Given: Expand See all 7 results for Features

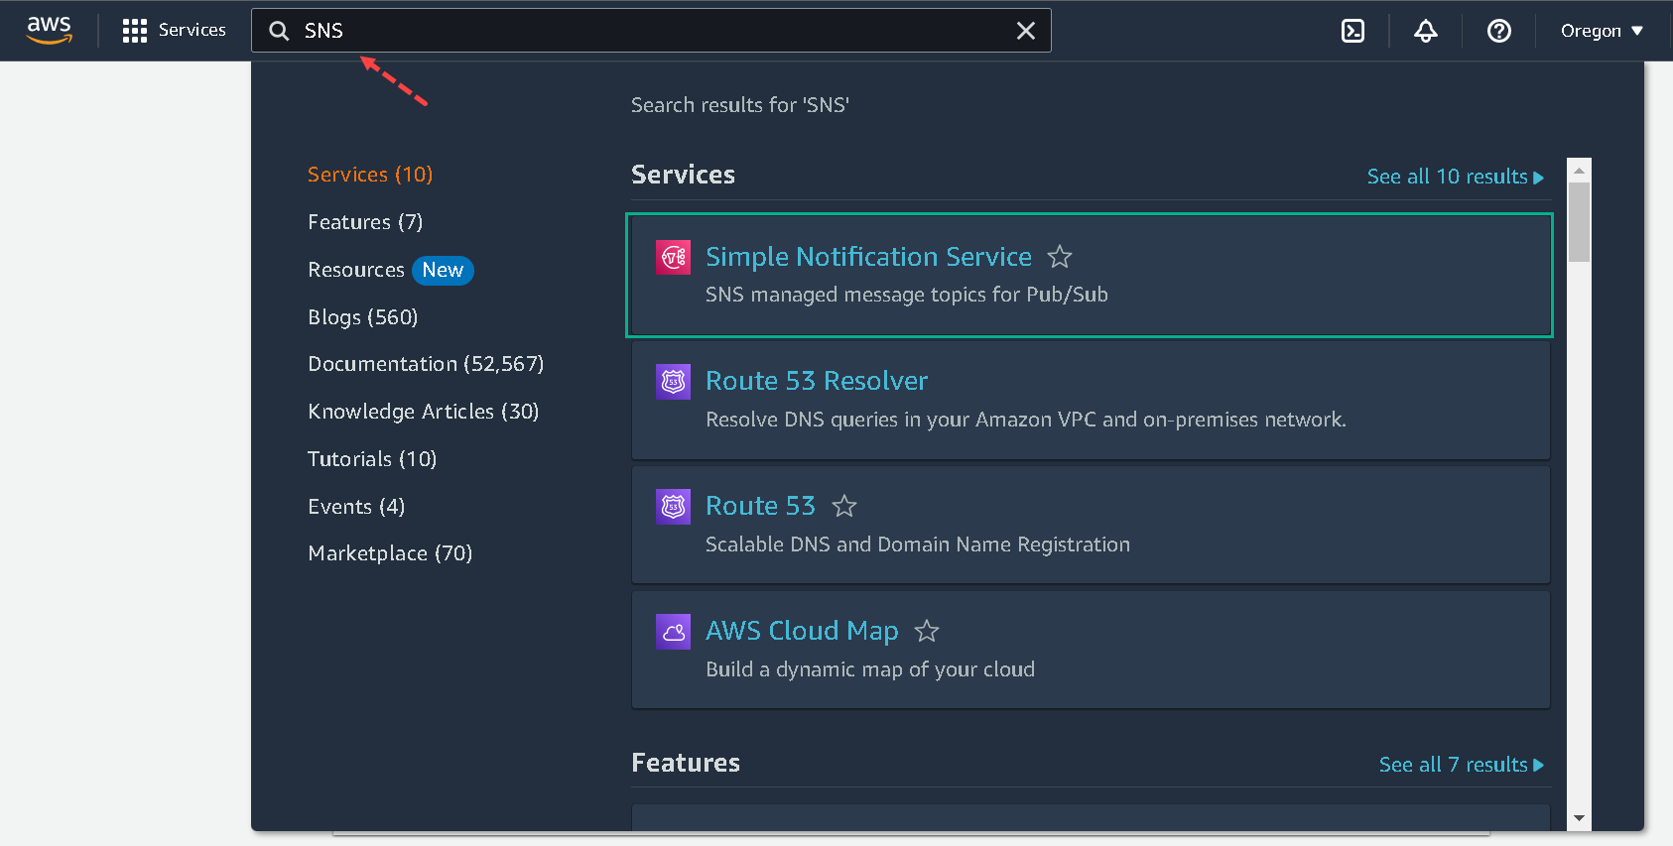Looking at the screenshot, I should coord(1461,765).
